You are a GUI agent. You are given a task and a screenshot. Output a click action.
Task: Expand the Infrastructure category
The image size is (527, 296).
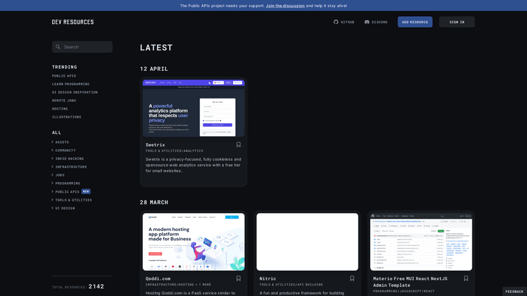(x=53, y=167)
